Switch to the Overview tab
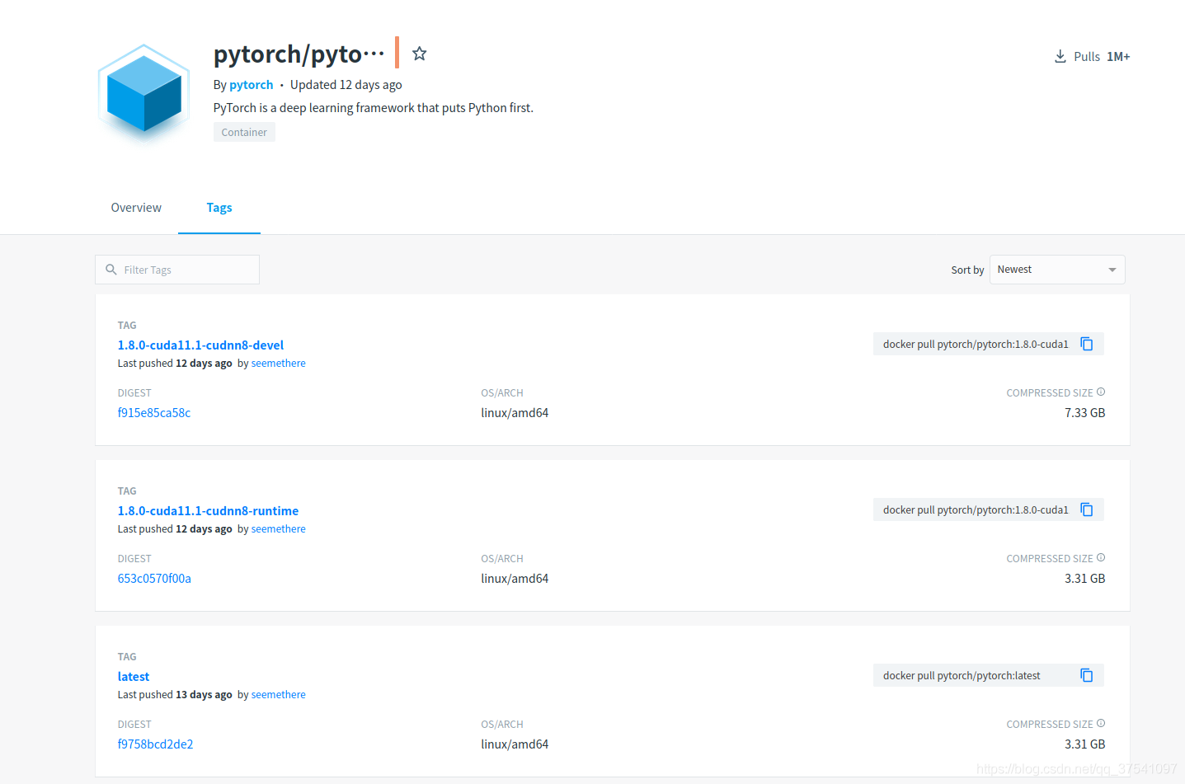Screen dimensions: 1185x784 (136, 208)
